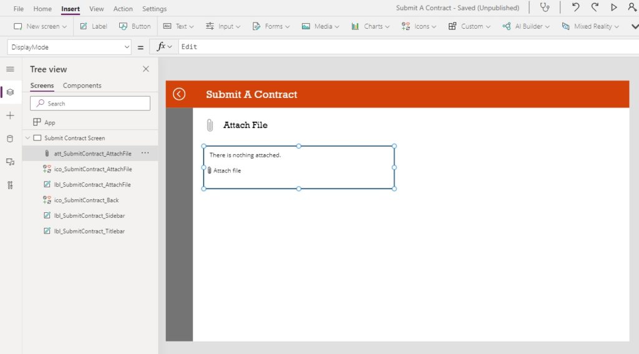The image size is (639, 354).
Task: Open the Data sources sidebar icon
Action: 10,139
